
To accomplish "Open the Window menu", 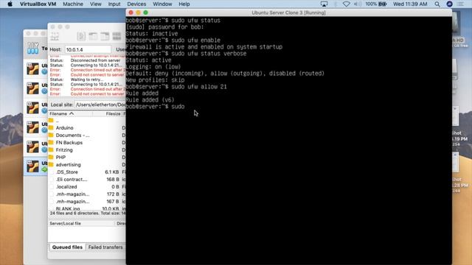I will coord(162,4).
